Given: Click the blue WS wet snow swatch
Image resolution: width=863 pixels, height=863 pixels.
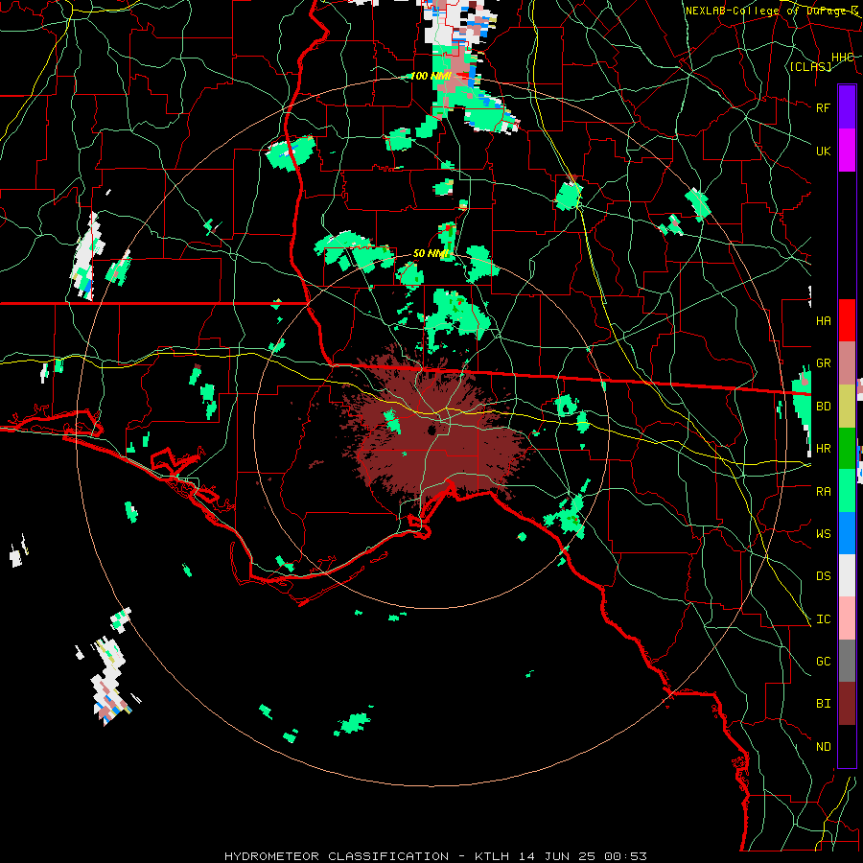Looking at the screenshot, I should [847, 533].
